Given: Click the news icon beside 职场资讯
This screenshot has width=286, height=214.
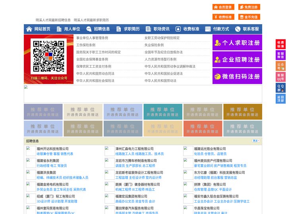Looking at the screenshot, I should 148,29.
